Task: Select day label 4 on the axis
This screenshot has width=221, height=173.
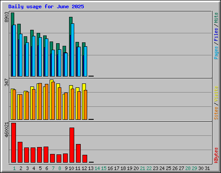Action: (34, 168)
